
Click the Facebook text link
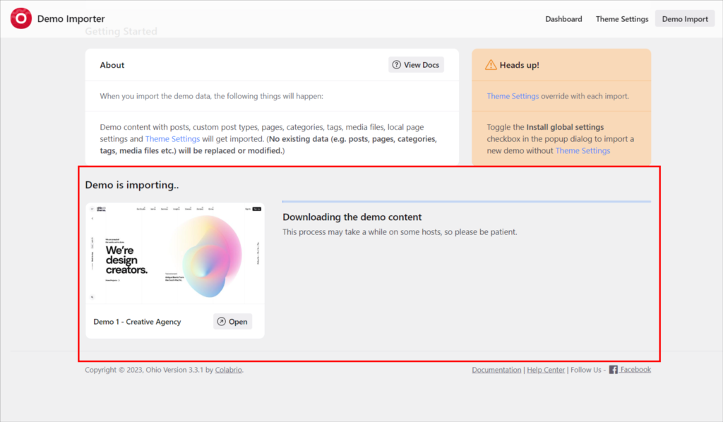(x=635, y=370)
